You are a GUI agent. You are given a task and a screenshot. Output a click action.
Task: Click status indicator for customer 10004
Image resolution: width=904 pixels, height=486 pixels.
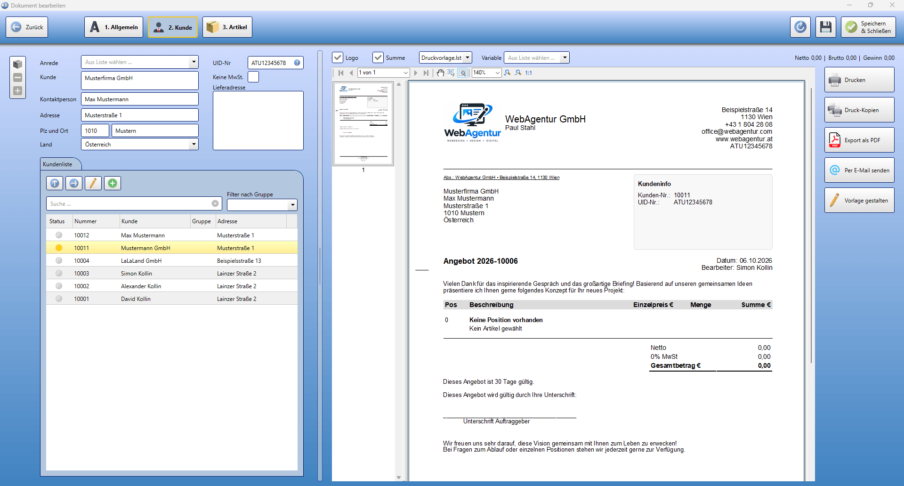(x=59, y=260)
